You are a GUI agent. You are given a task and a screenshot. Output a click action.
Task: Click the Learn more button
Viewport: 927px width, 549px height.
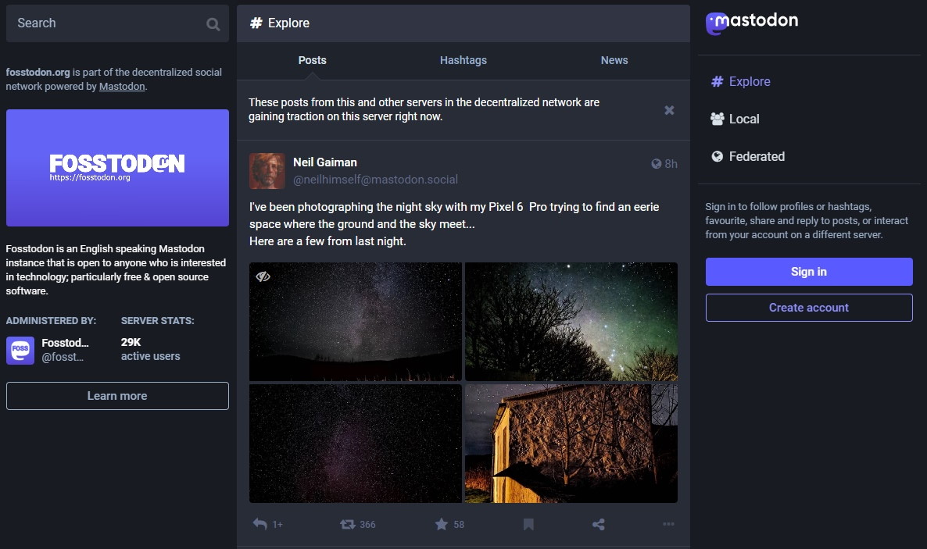117,396
